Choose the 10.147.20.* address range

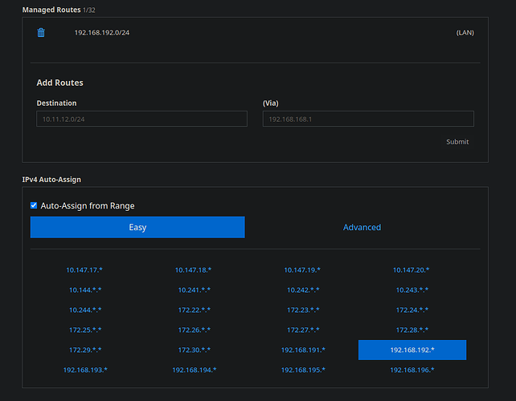coord(412,270)
